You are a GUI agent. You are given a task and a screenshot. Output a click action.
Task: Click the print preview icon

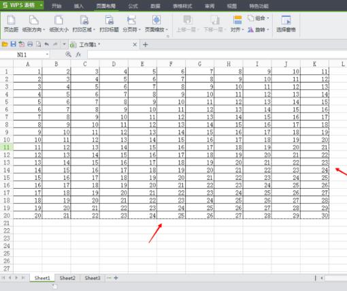[39, 44]
